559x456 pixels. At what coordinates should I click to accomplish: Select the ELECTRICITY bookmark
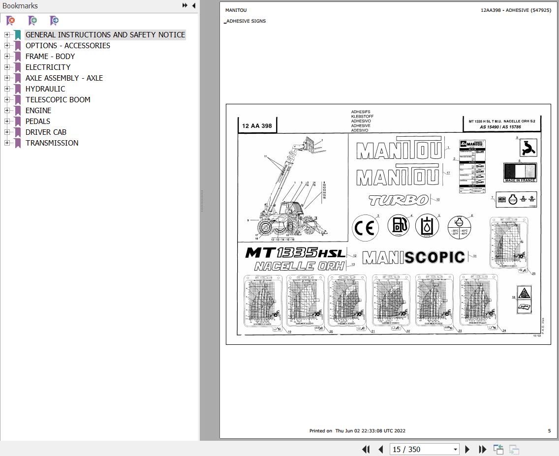pos(48,67)
